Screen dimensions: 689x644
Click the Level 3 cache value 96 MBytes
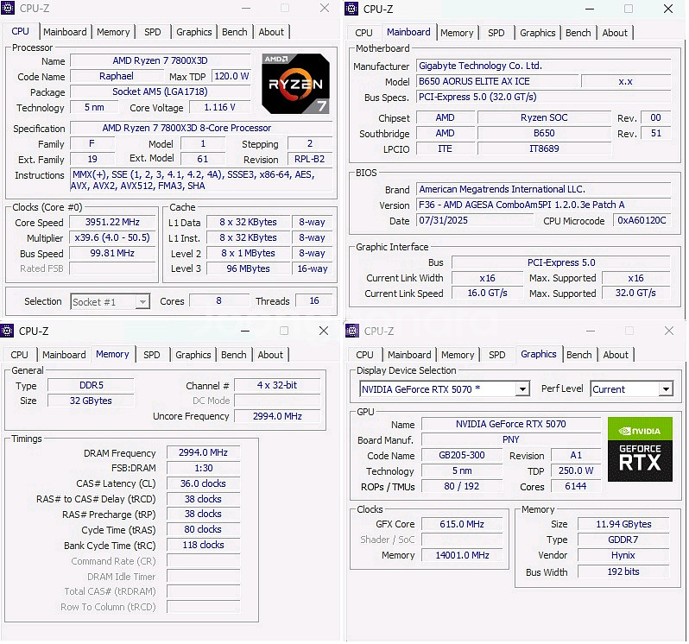tap(249, 268)
